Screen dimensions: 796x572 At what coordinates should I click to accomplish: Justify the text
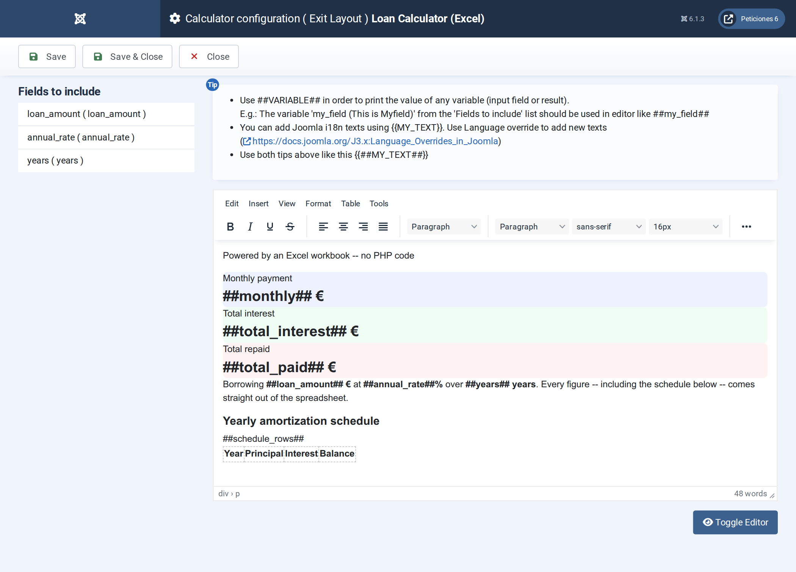[383, 226]
